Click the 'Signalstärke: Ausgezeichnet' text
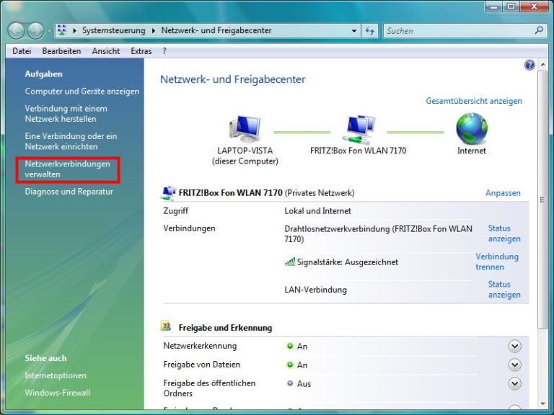Image resolution: width=554 pixels, height=415 pixels. [x=347, y=262]
